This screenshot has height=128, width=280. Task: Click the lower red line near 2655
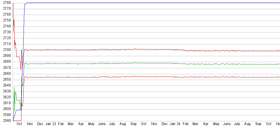[x=147, y=77]
